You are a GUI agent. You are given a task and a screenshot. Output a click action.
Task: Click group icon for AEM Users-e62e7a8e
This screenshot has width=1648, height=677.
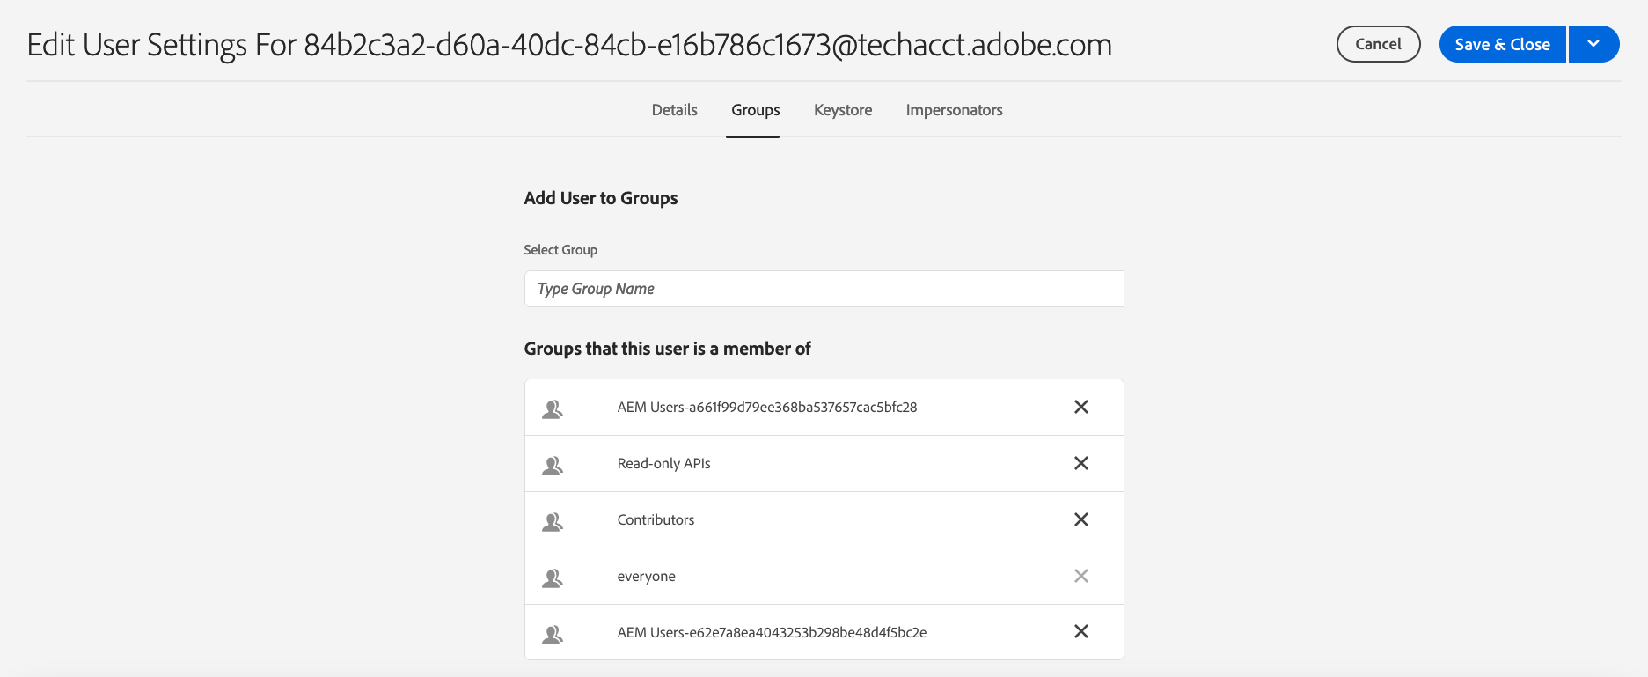coord(553,634)
